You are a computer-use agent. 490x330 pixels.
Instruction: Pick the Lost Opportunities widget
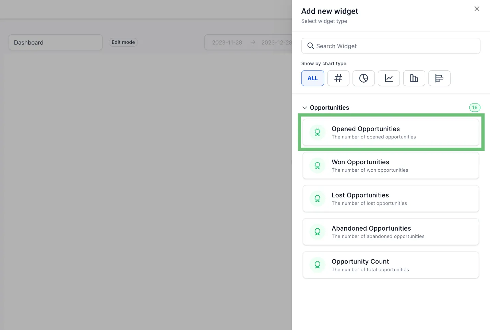tap(391, 199)
